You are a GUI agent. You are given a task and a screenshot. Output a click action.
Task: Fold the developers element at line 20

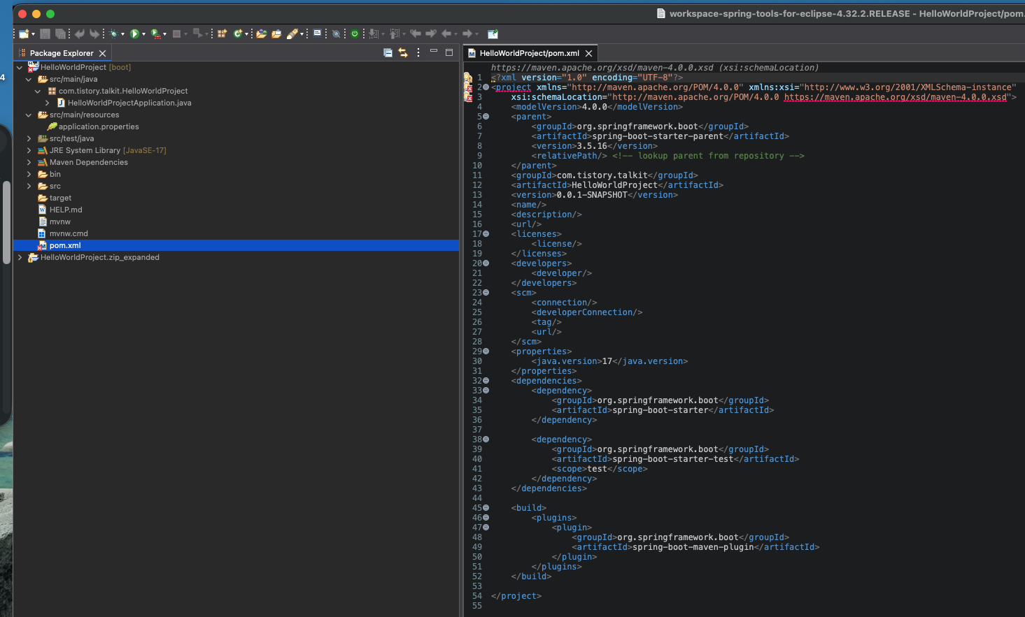pyautogui.click(x=486, y=263)
